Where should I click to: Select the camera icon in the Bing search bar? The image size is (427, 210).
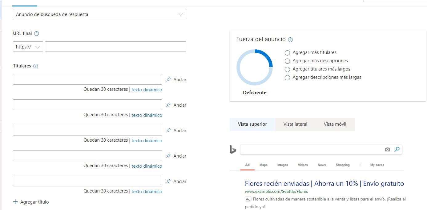point(387,149)
